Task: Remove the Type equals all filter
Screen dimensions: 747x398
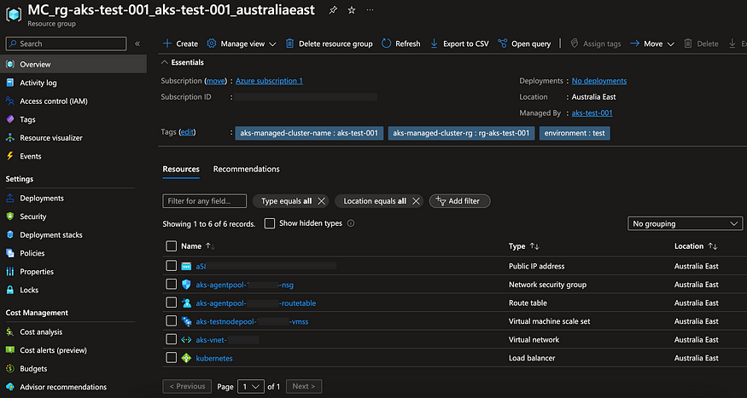Action: tap(322, 201)
